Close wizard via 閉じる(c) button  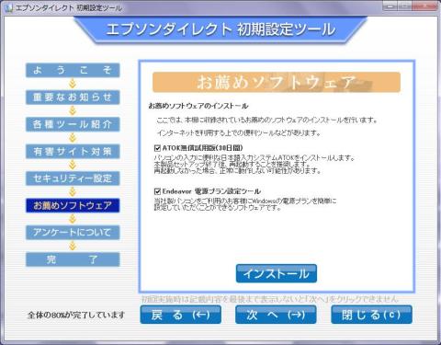click(x=371, y=315)
